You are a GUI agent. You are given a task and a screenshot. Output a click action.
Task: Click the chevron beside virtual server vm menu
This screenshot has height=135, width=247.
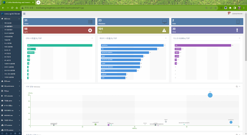point(19,120)
